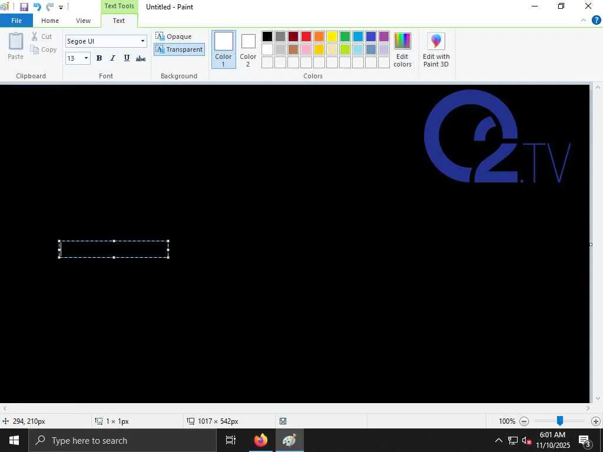Pick the black color swatch
This screenshot has width=603, height=452.
coord(267,36)
